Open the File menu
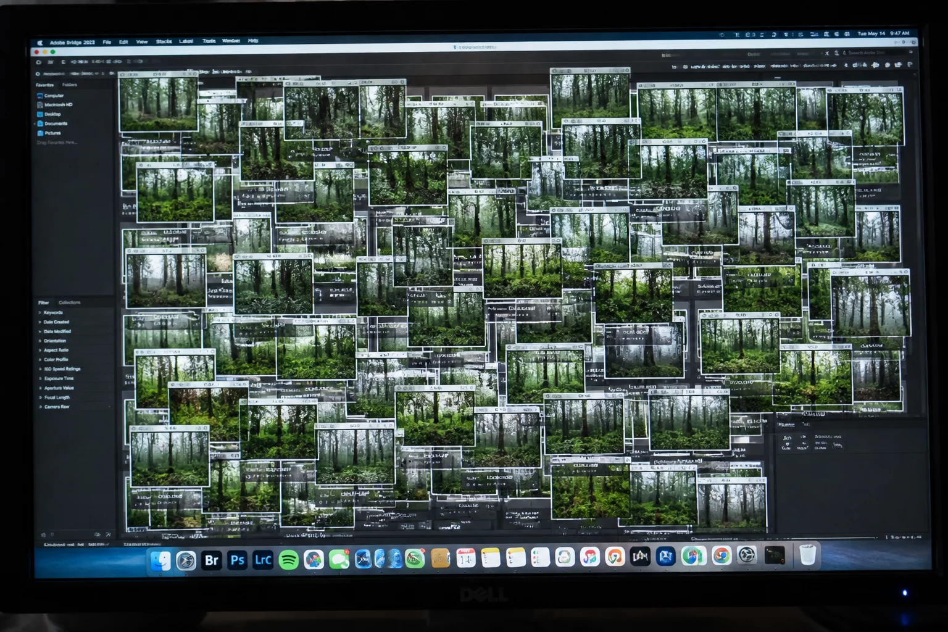This screenshot has width=948, height=632. coord(107,42)
